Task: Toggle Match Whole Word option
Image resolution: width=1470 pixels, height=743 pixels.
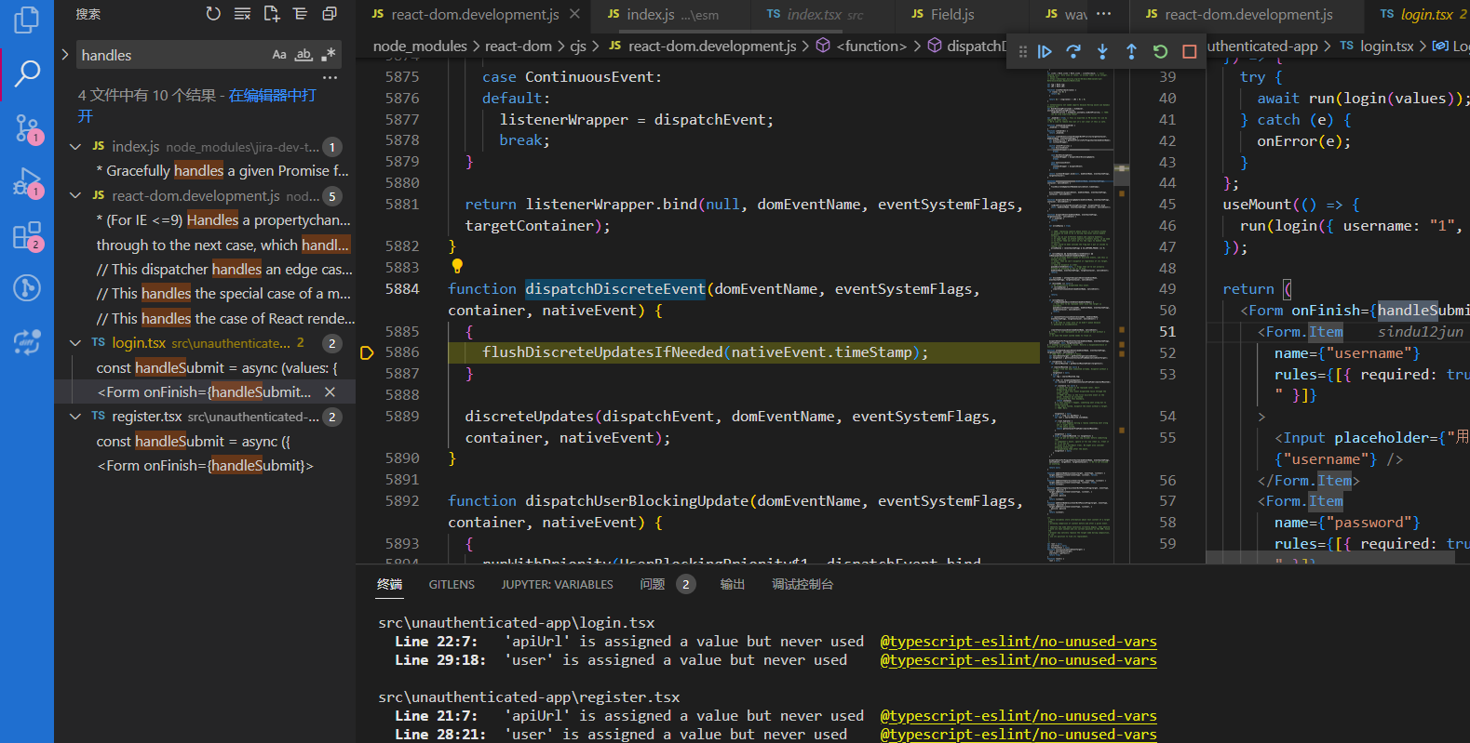Action: tap(303, 55)
